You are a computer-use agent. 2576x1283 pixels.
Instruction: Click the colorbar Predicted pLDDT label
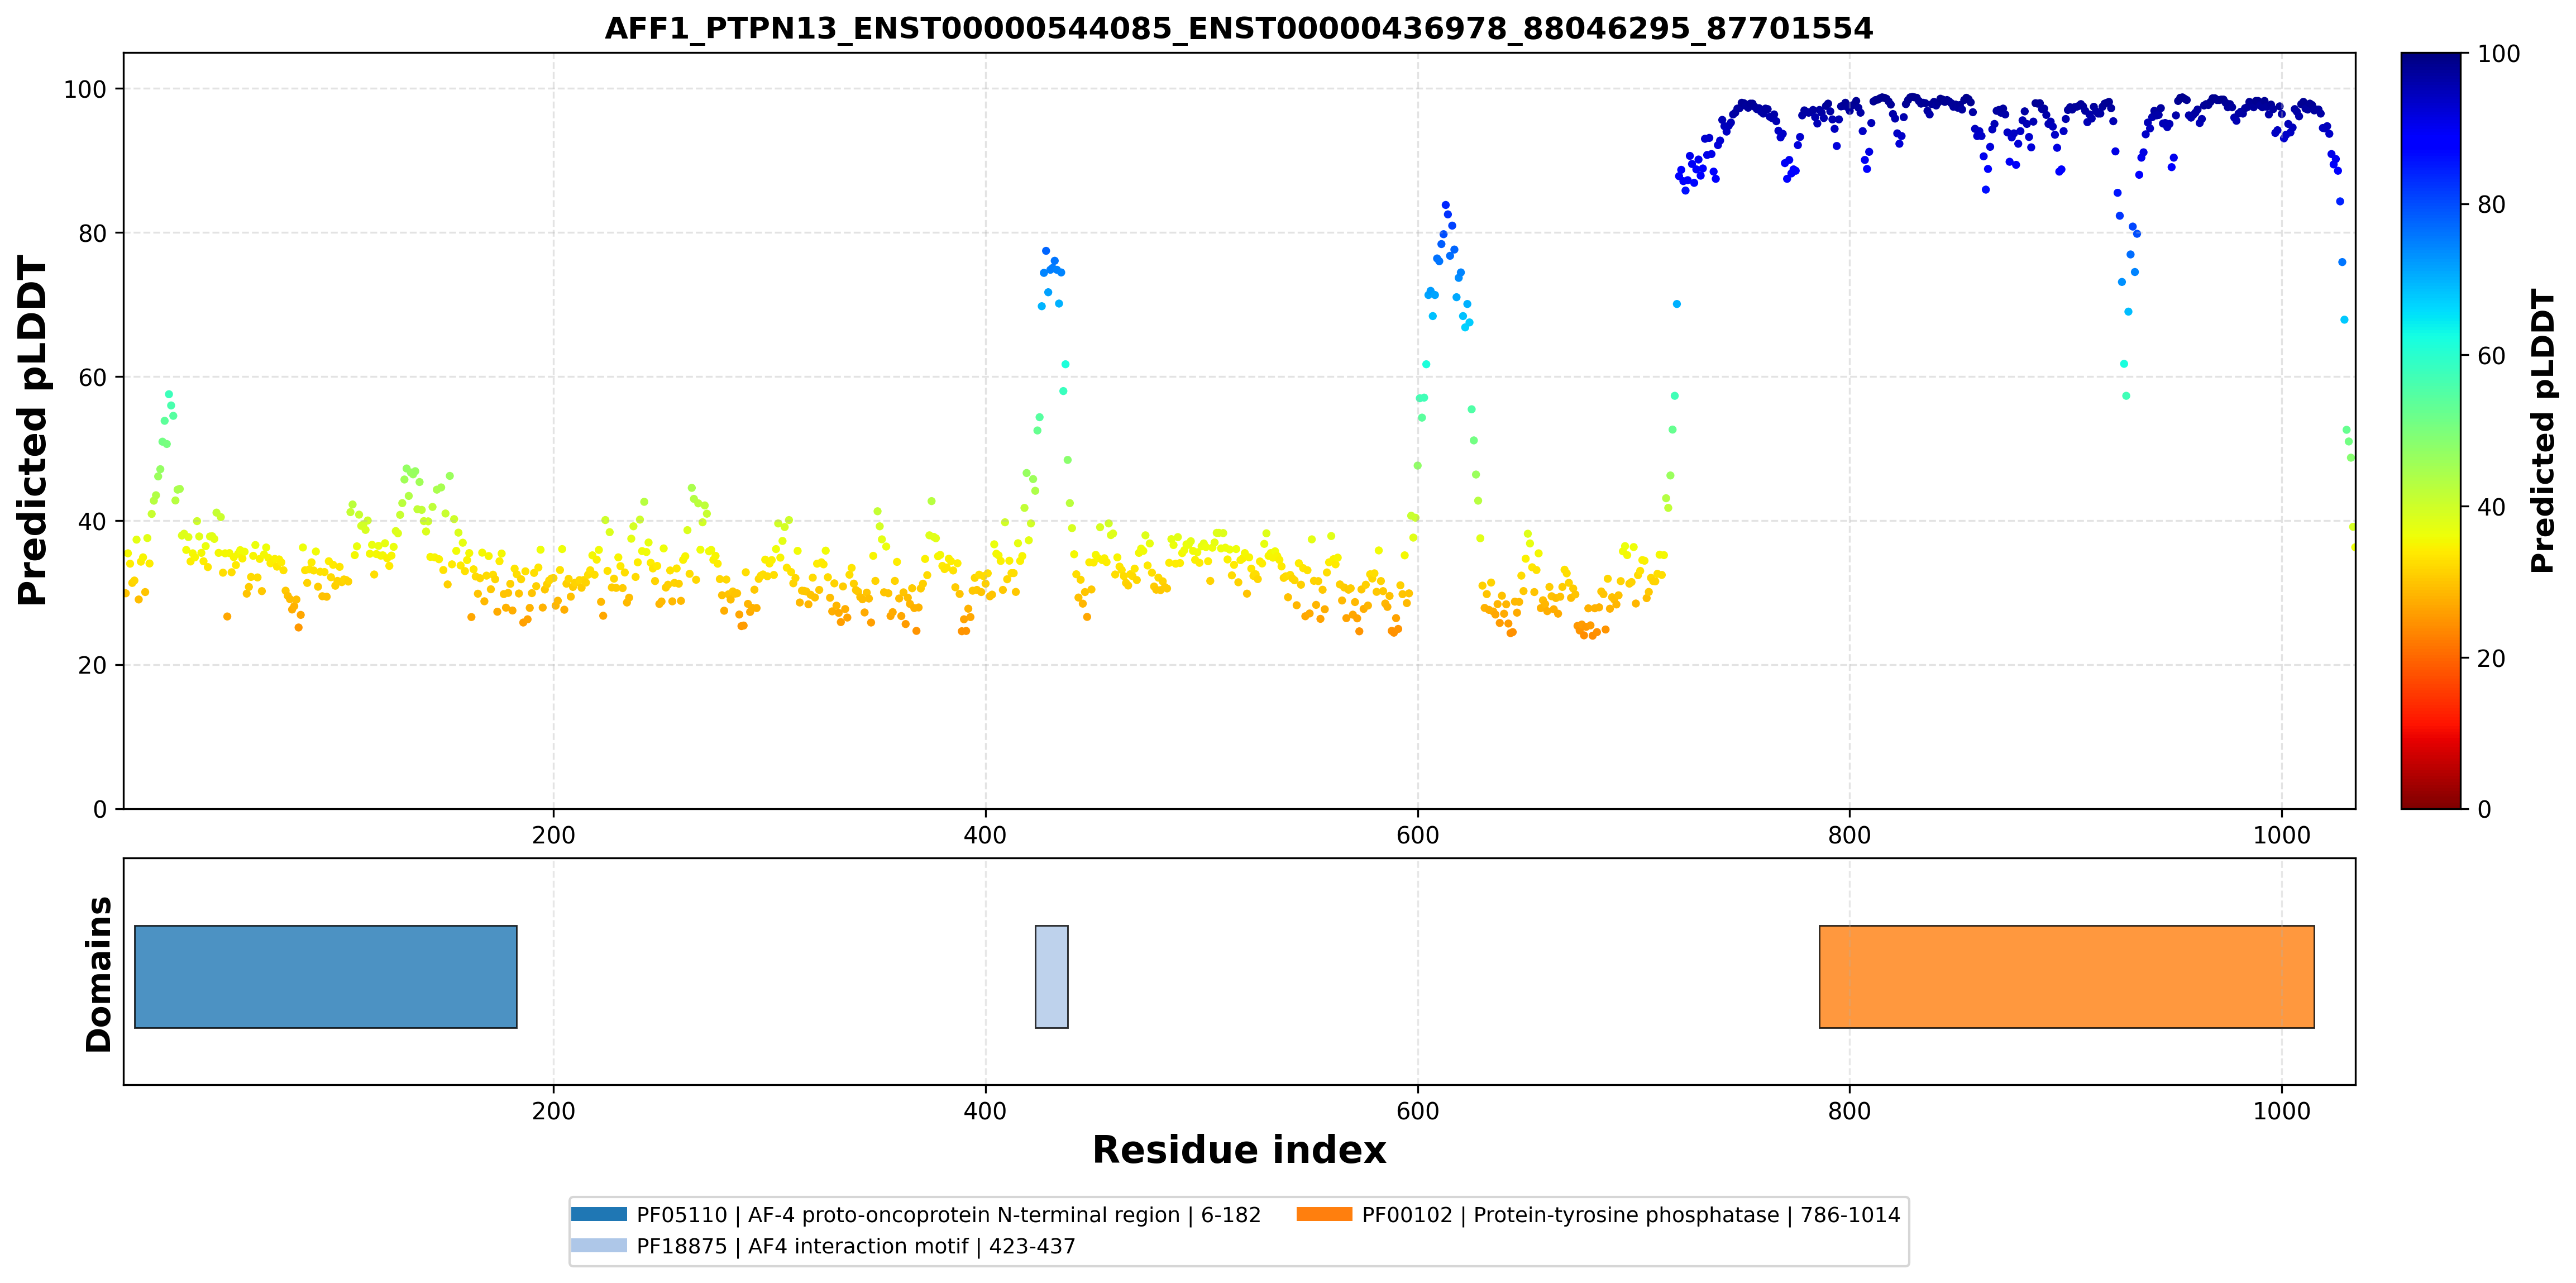click(2542, 431)
